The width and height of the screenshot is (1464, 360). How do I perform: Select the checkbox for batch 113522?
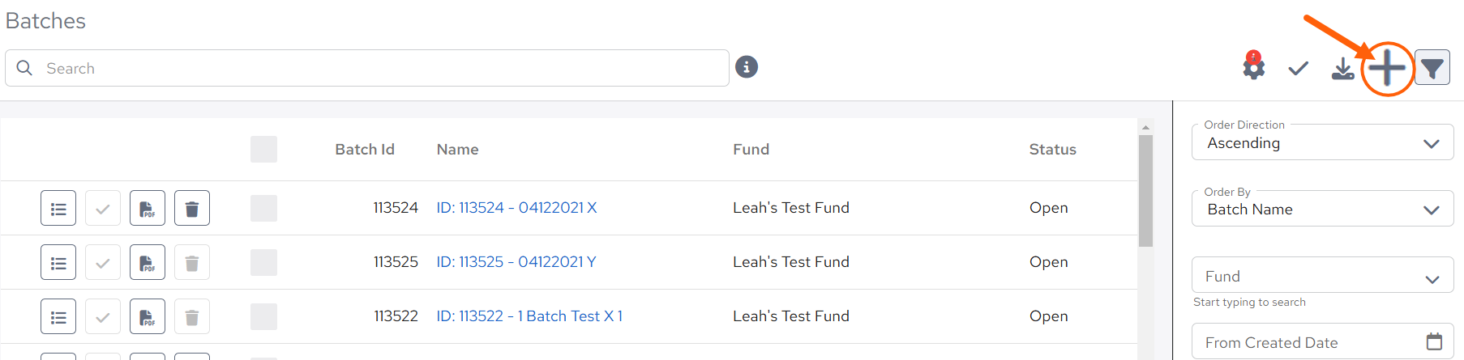coord(263,316)
